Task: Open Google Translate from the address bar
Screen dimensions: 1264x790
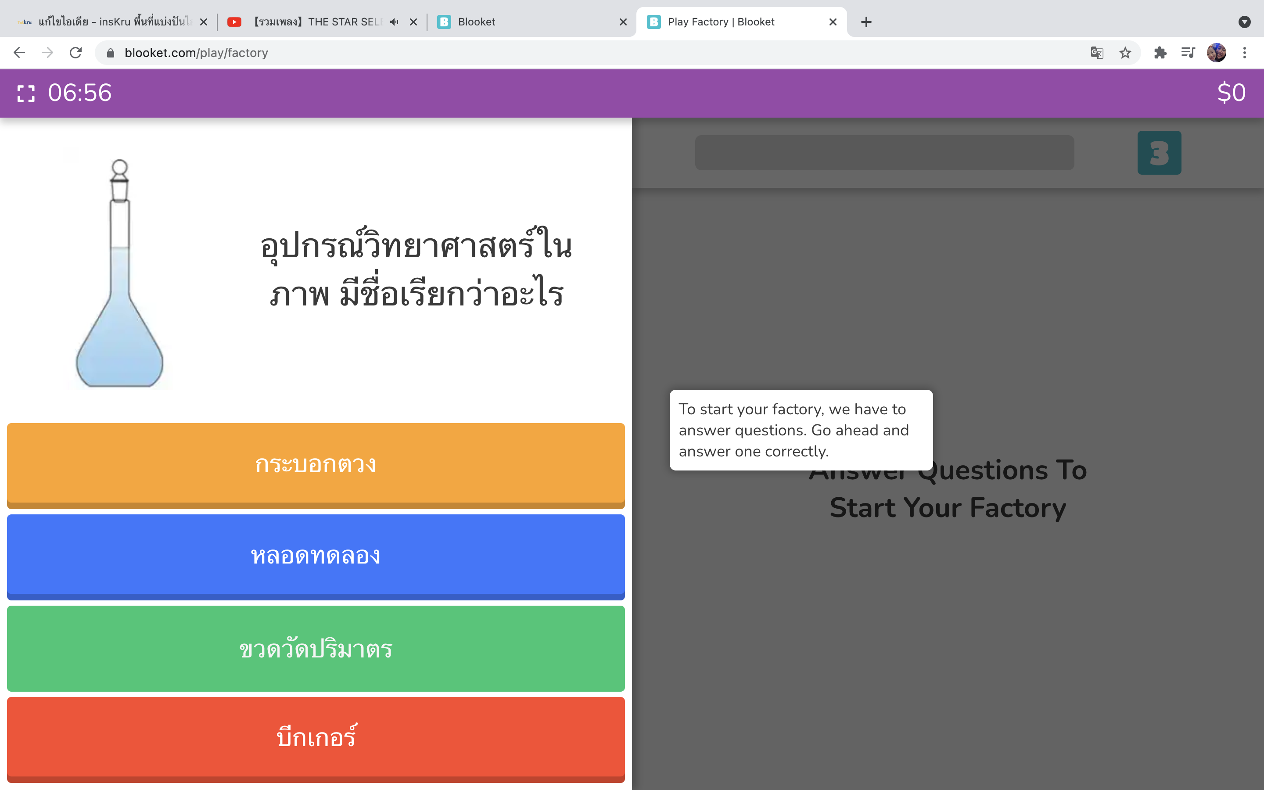Action: [1097, 52]
